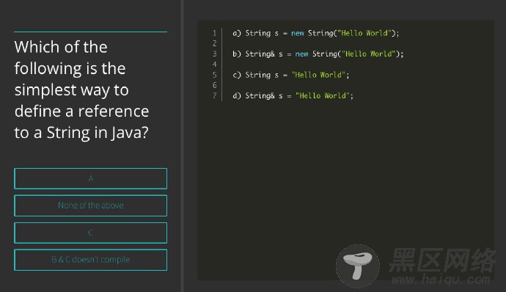
Task: Click line number 7 in gutter
Action: coord(215,95)
